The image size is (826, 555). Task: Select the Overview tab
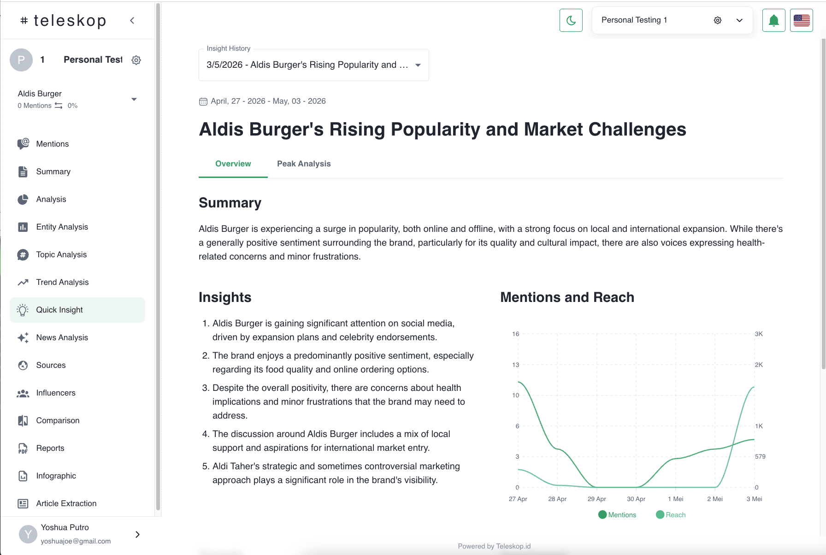pyautogui.click(x=233, y=164)
